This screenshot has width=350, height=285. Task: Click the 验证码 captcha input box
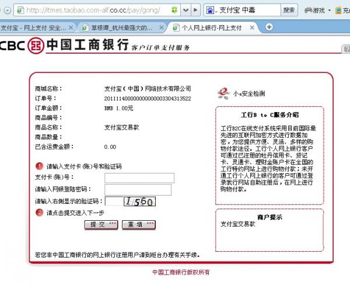tap(114, 201)
